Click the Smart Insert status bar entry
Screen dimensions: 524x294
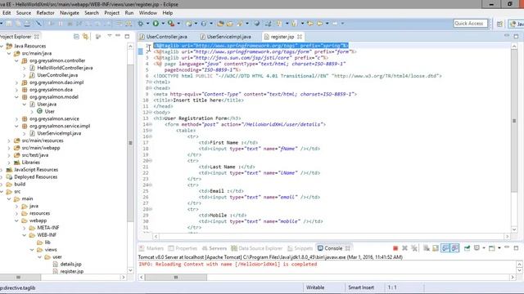361,287
